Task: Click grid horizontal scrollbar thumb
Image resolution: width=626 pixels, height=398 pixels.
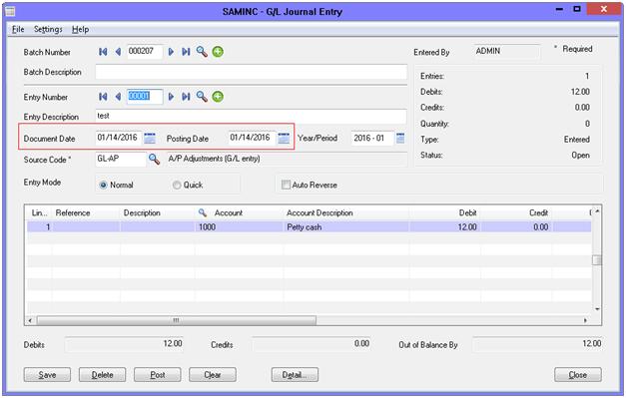Action: pos(177,320)
